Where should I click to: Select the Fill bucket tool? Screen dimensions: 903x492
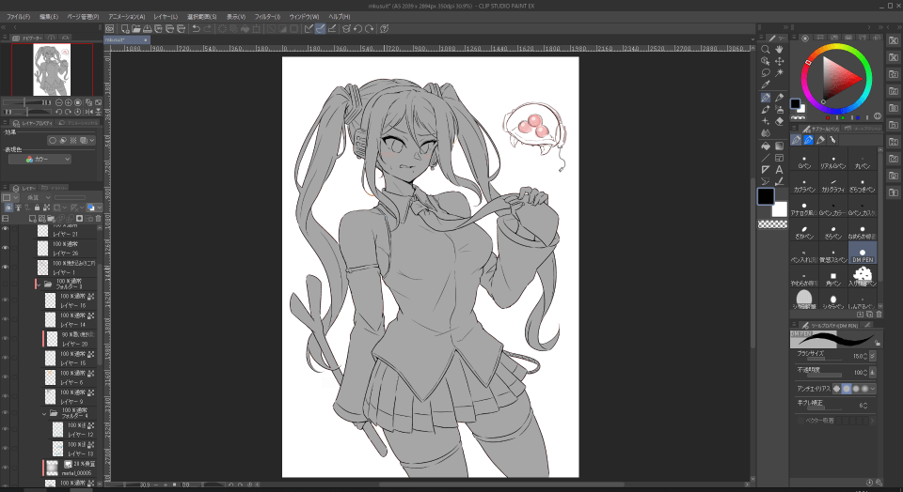click(766, 146)
